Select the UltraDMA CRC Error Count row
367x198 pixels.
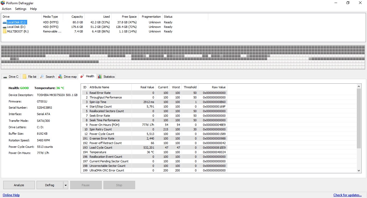[x=154, y=170]
